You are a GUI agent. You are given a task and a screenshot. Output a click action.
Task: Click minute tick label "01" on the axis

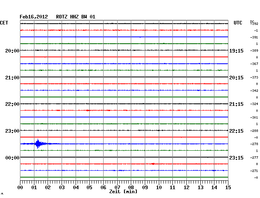pos(34,188)
